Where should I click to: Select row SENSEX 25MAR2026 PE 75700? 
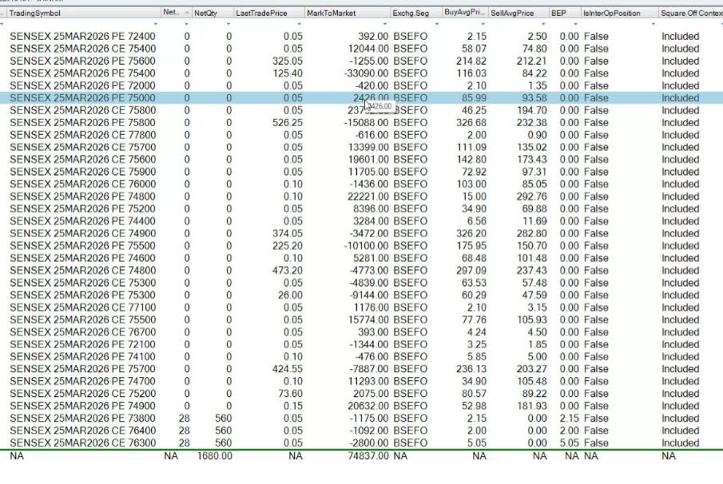tap(361, 369)
